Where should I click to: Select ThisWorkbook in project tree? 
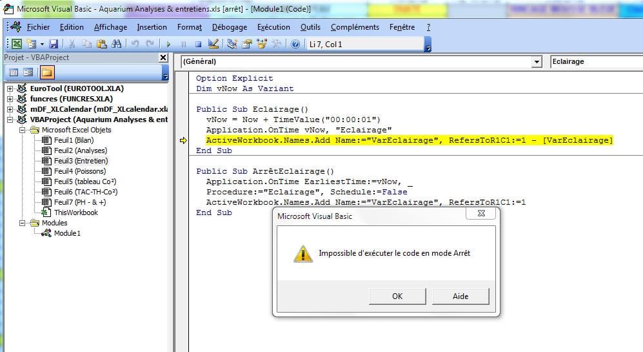tap(76, 212)
